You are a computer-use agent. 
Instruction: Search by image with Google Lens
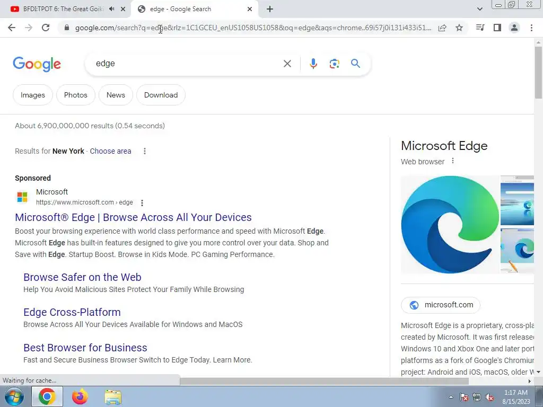coord(334,64)
